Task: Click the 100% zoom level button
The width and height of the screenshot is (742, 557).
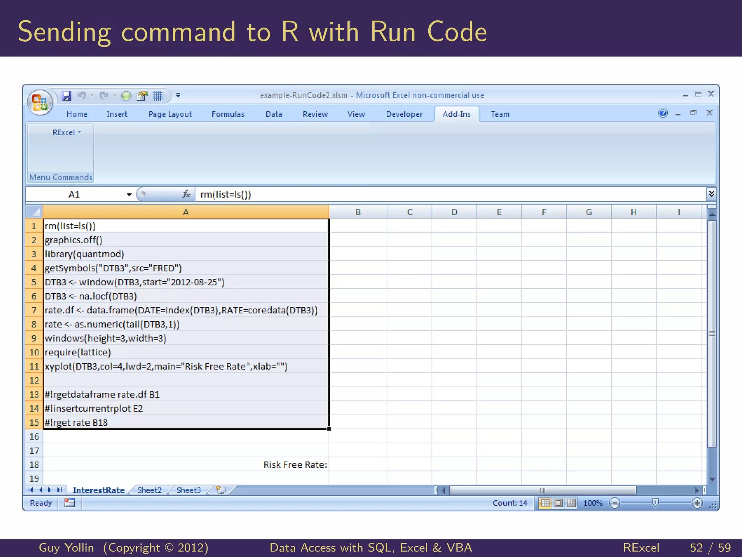Action: (x=593, y=503)
